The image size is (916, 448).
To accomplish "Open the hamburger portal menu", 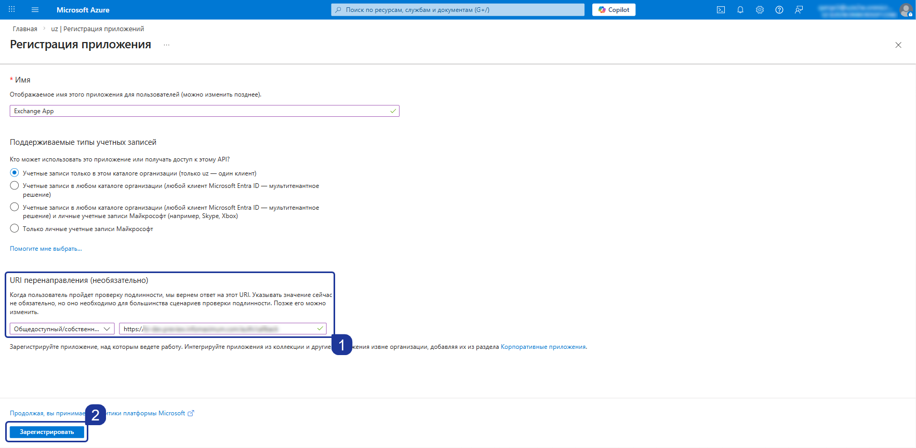I will pos(35,10).
